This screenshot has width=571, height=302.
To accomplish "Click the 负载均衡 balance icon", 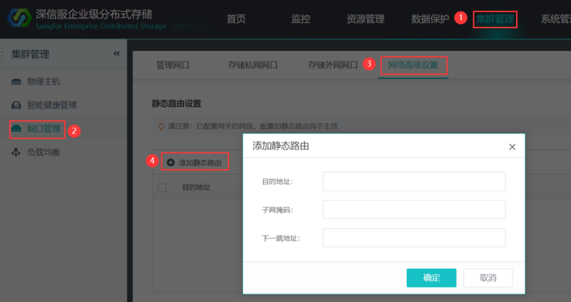I will [x=16, y=153].
